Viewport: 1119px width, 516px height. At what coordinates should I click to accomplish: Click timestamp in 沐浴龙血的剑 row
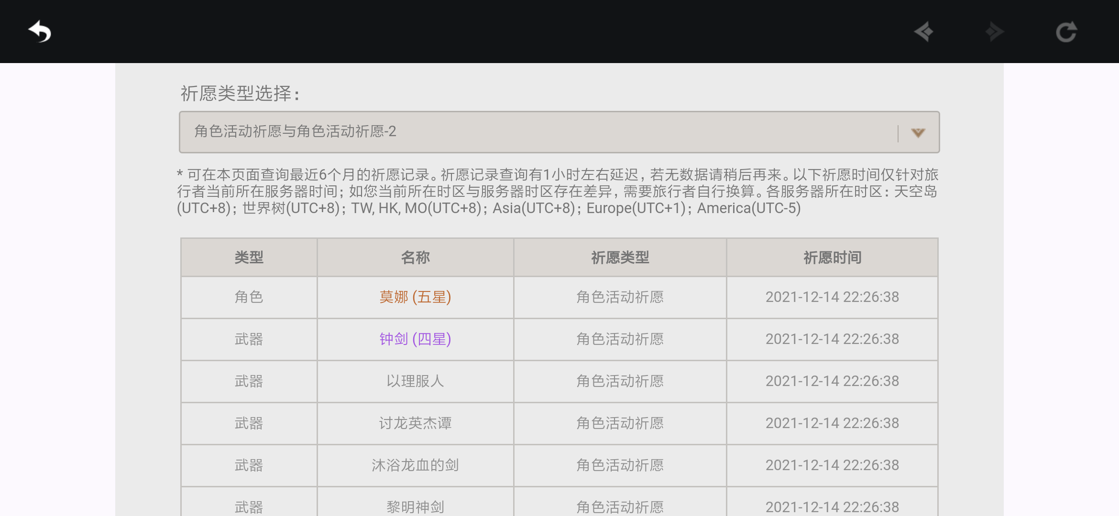tap(832, 465)
